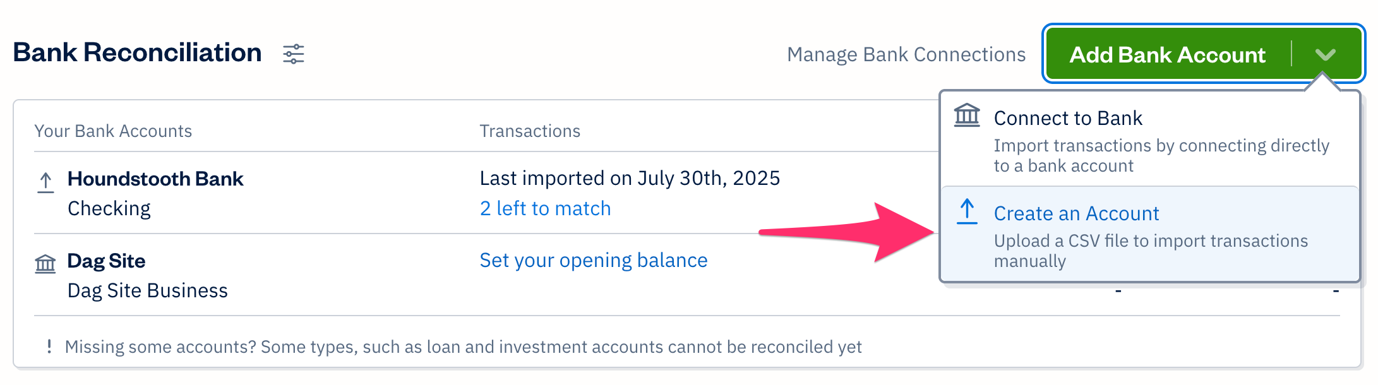Open Manage Bank Connections
The width and height of the screenshot is (1378, 385).
coord(907,54)
